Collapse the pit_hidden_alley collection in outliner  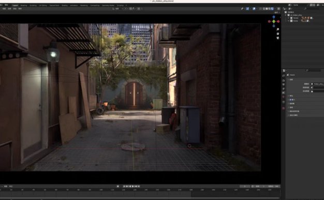pos(286,15)
